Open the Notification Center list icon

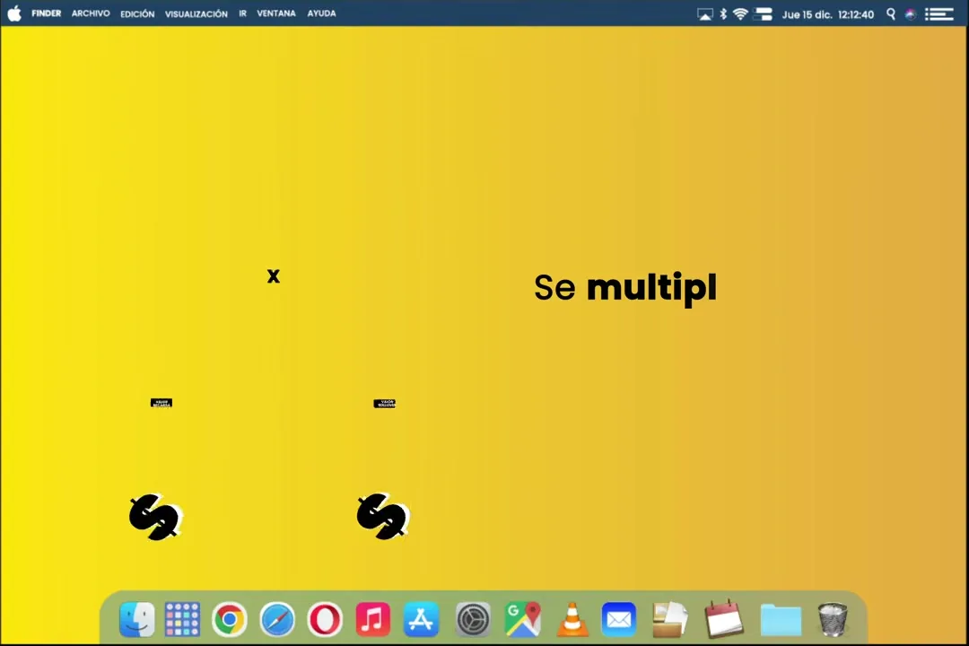[x=938, y=13]
